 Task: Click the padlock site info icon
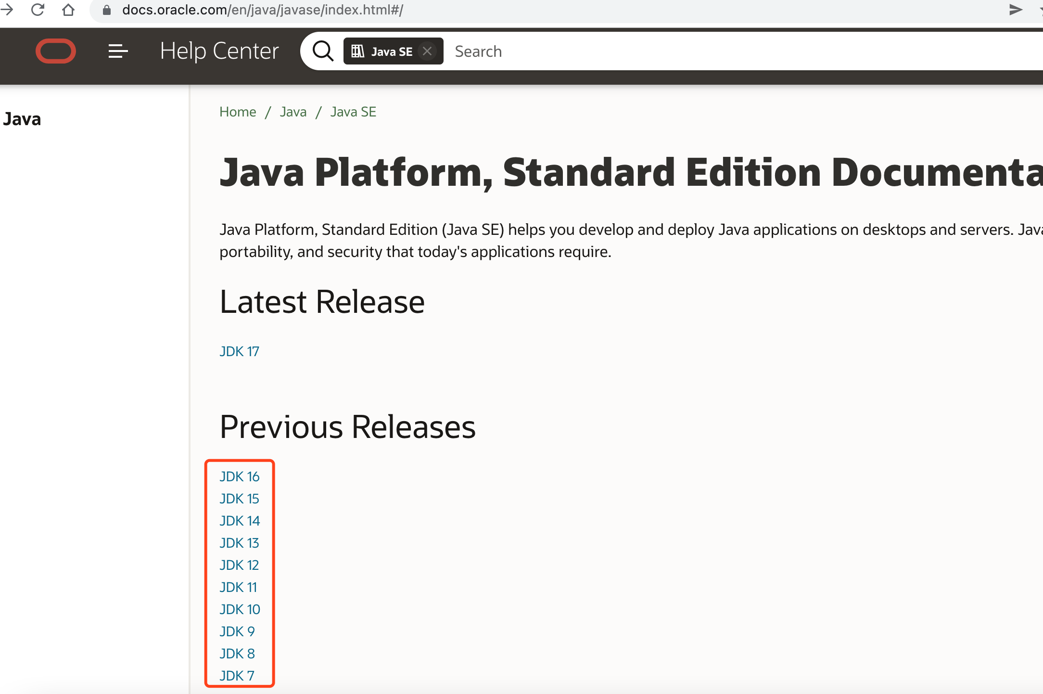[x=107, y=10]
